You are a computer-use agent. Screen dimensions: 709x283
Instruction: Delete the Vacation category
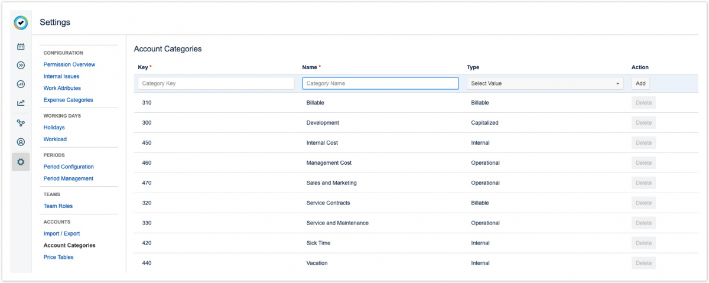[x=643, y=264]
